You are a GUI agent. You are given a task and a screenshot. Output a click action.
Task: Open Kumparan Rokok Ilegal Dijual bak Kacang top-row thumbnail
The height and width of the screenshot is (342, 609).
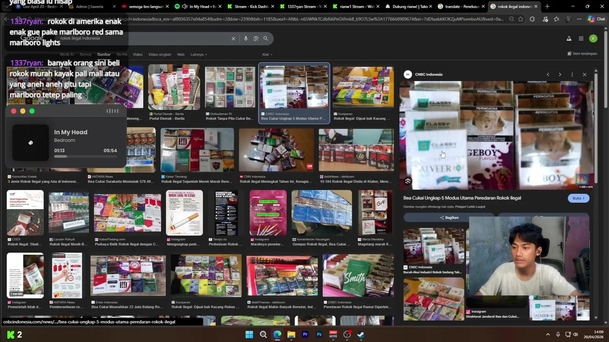click(x=363, y=88)
